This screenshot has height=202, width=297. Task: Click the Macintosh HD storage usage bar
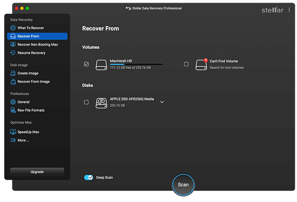(136, 65)
